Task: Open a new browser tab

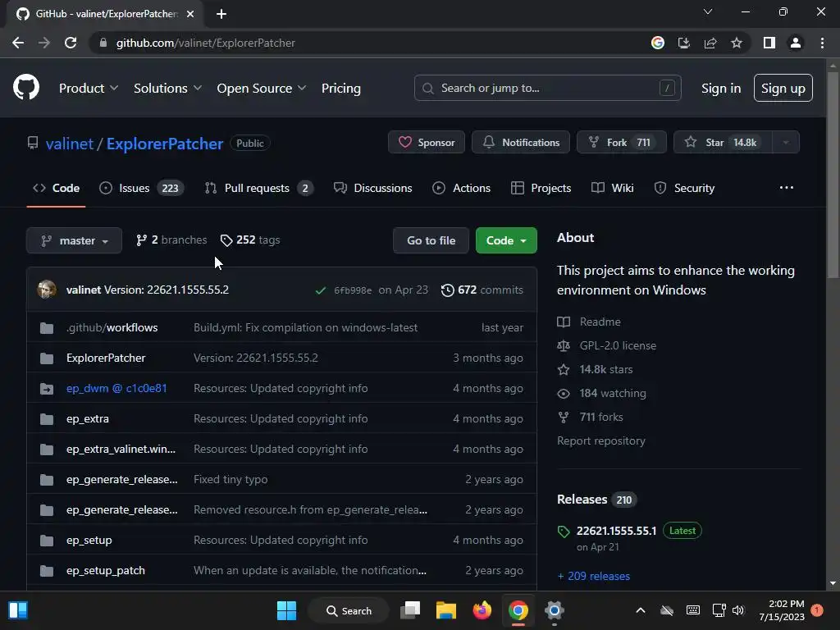Action: click(221, 14)
